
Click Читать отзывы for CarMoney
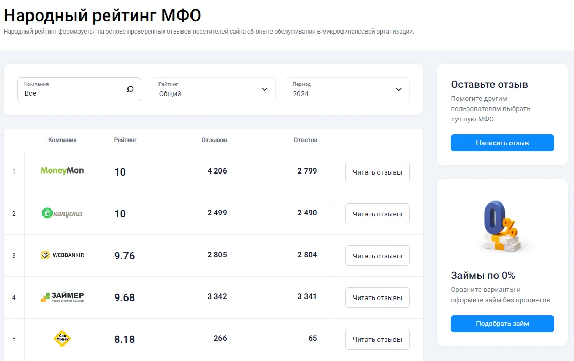point(377,339)
